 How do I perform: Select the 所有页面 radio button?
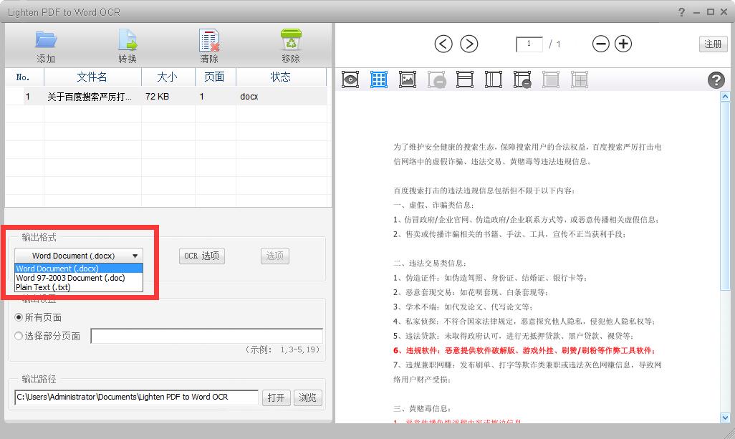(19, 317)
